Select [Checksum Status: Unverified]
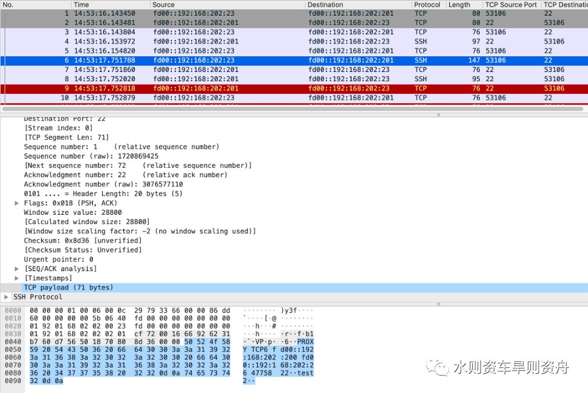Viewport: 588px width, 393px height. pyautogui.click(x=83, y=250)
